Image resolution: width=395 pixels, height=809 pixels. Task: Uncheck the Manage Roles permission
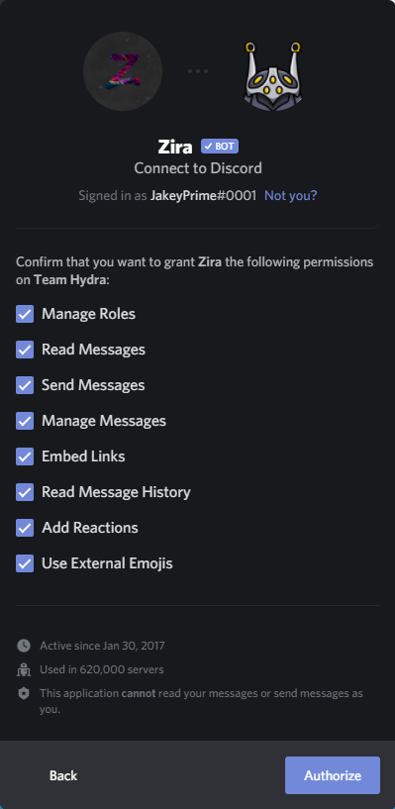(25, 314)
